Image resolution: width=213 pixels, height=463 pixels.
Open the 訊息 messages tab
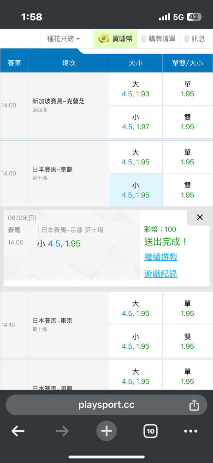point(195,39)
